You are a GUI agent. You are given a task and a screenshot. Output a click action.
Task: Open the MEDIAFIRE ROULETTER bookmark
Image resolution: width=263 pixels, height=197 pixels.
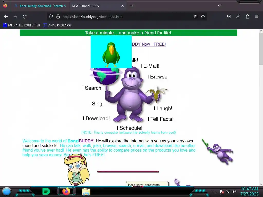tap(22, 25)
